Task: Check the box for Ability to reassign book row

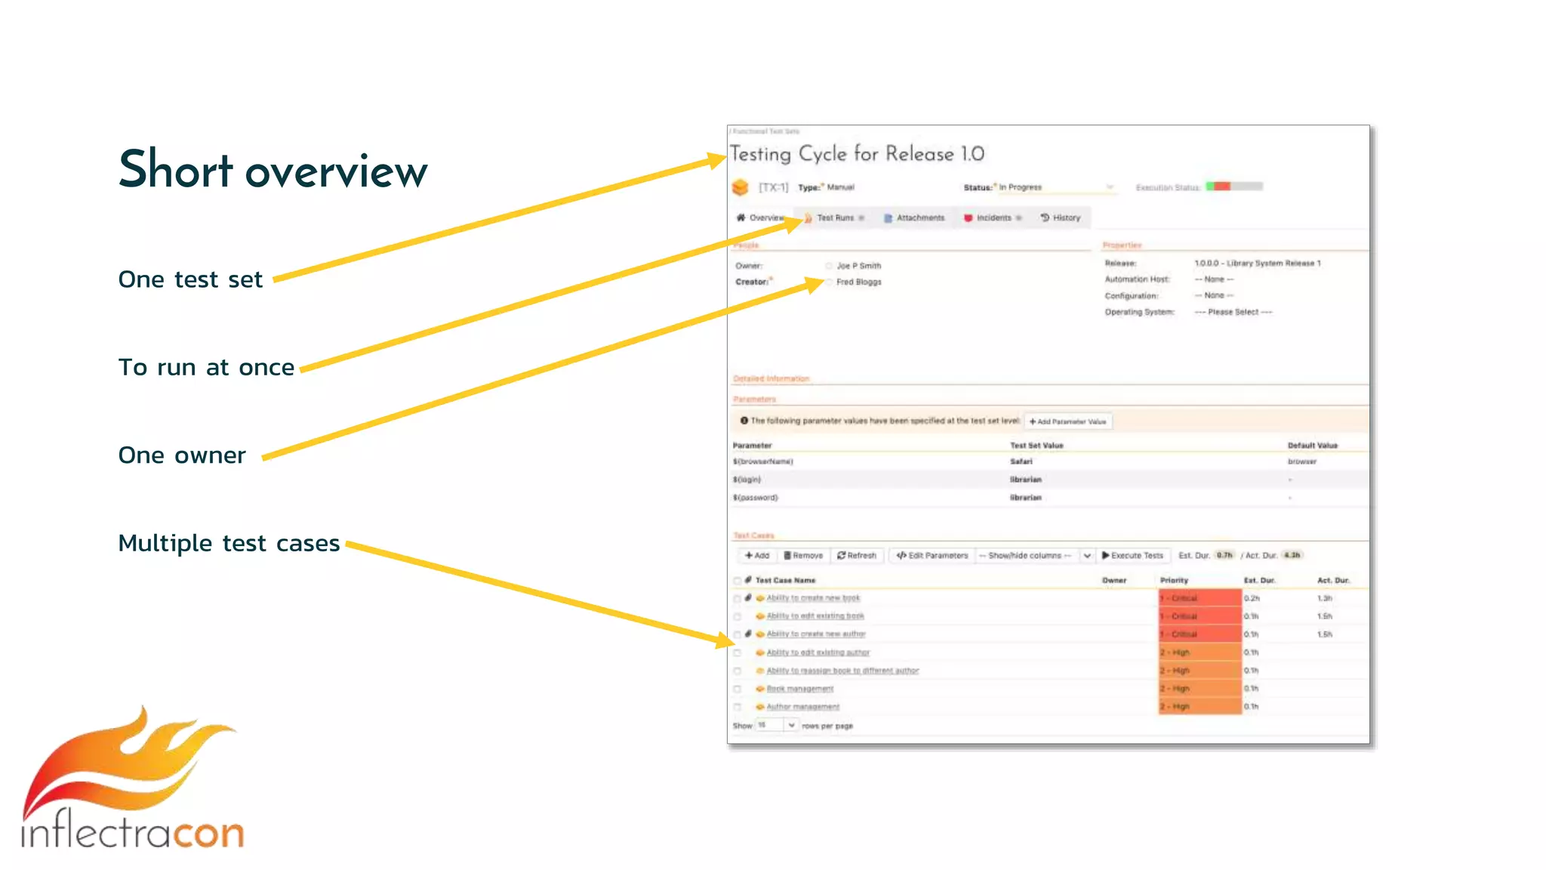Action: pyautogui.click(x=738, y=671)
